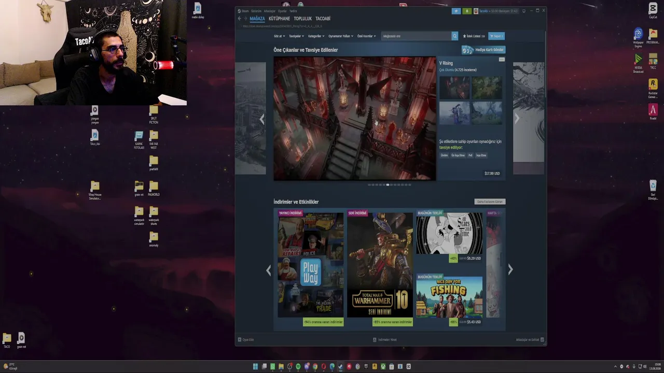Open the TacoAbi account balance dropdown
664x373 pixels.
499,11
